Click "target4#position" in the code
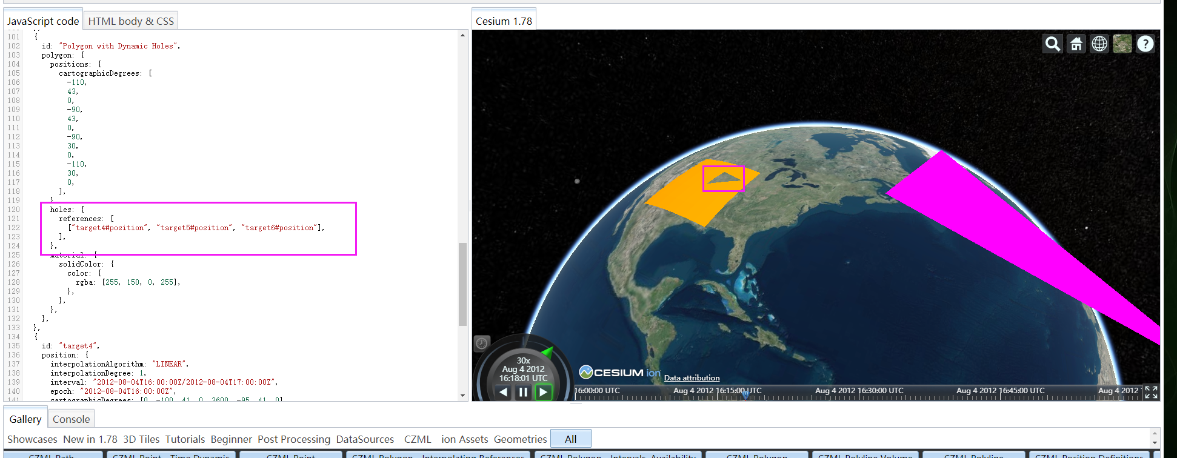Image resolution: width=1177 pixels, height=458 pixels. [110, 228]
